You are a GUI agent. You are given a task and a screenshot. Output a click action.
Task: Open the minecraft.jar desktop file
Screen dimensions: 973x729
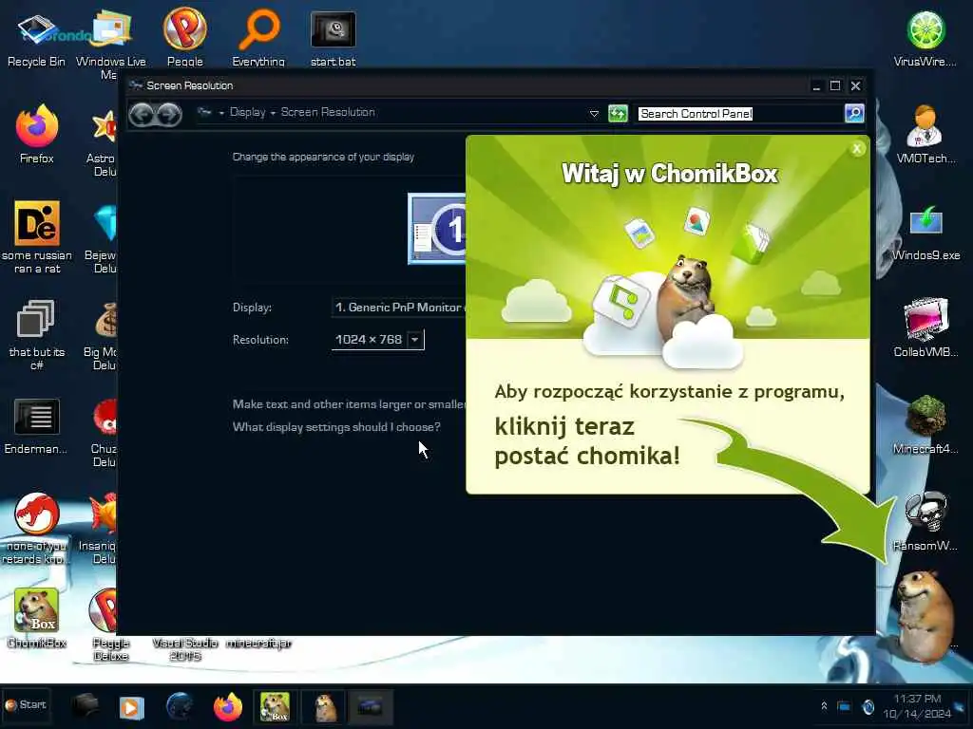coord(258,643)
